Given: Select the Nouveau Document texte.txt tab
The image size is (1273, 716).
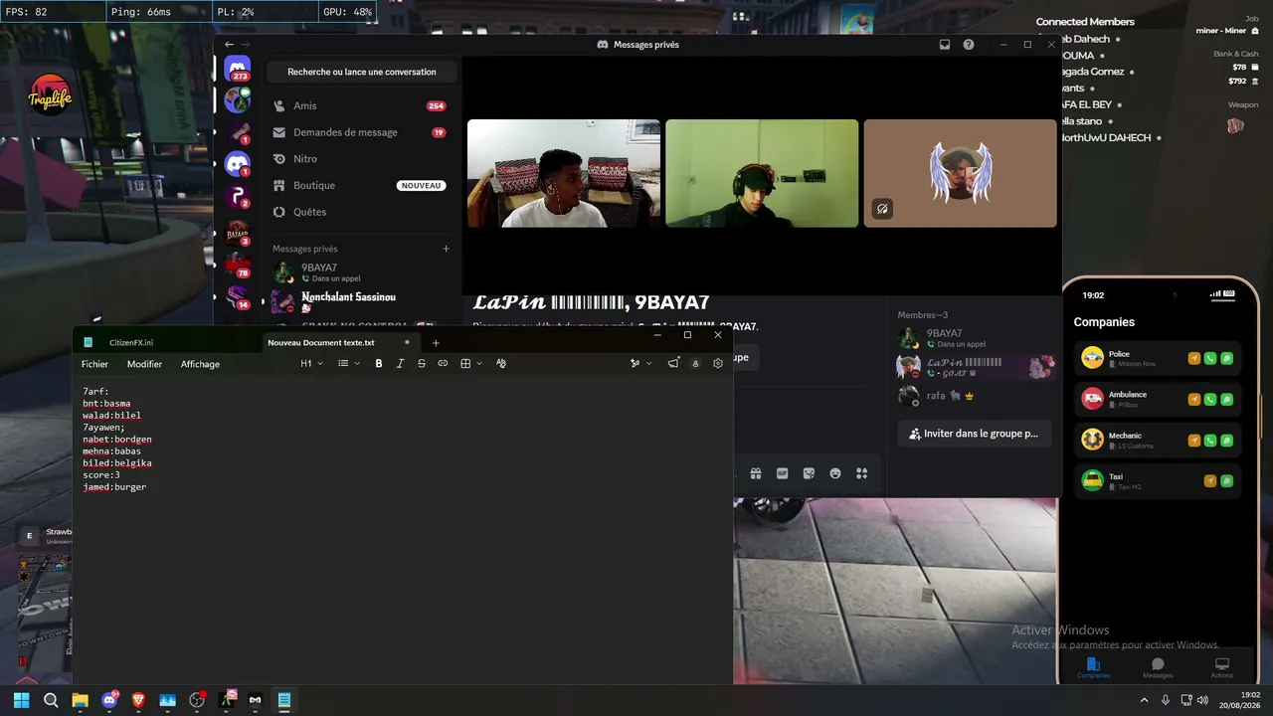Looking at the screenshot, I should pyautogui.click(x=321, y=342).
